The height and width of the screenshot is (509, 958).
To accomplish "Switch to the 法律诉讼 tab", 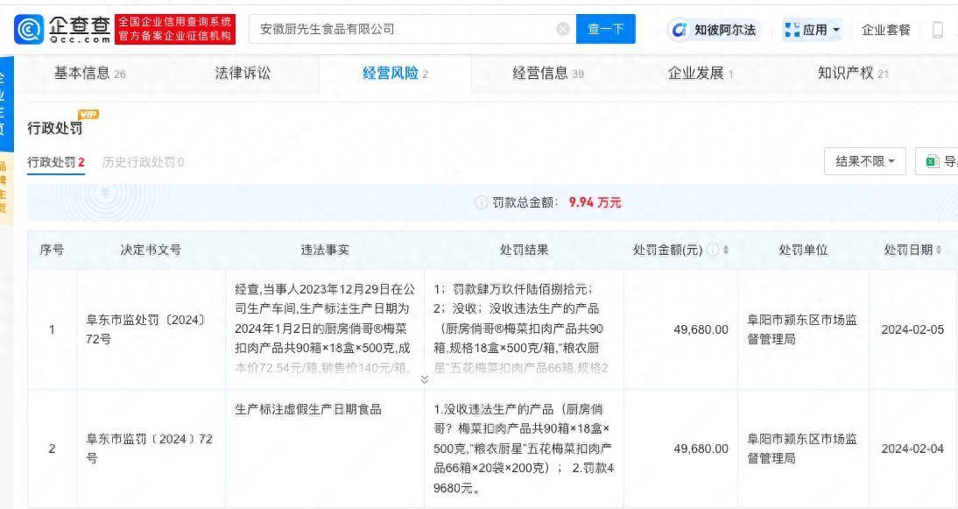I will click(243, 74).
